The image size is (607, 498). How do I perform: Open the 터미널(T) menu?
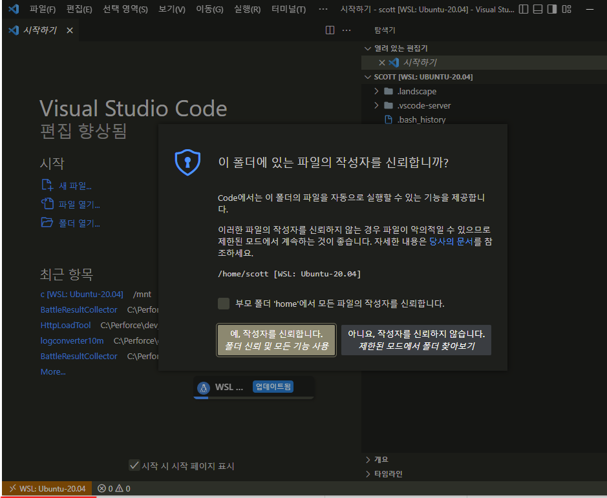coord(288,9)
